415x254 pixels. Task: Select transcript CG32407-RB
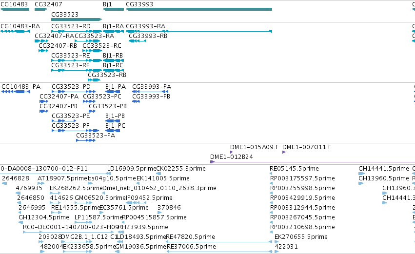(x=58, y=46)
